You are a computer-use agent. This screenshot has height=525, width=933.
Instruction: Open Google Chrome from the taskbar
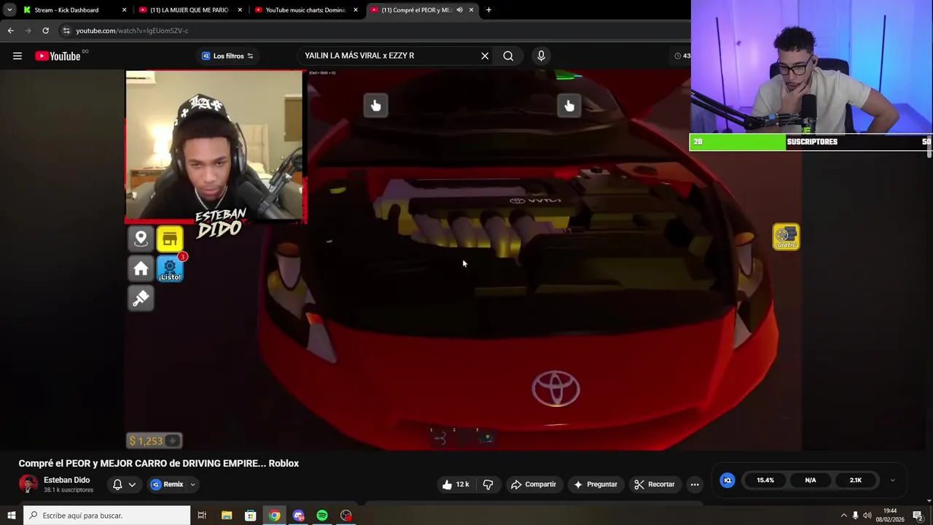click(x=274, y=516)
